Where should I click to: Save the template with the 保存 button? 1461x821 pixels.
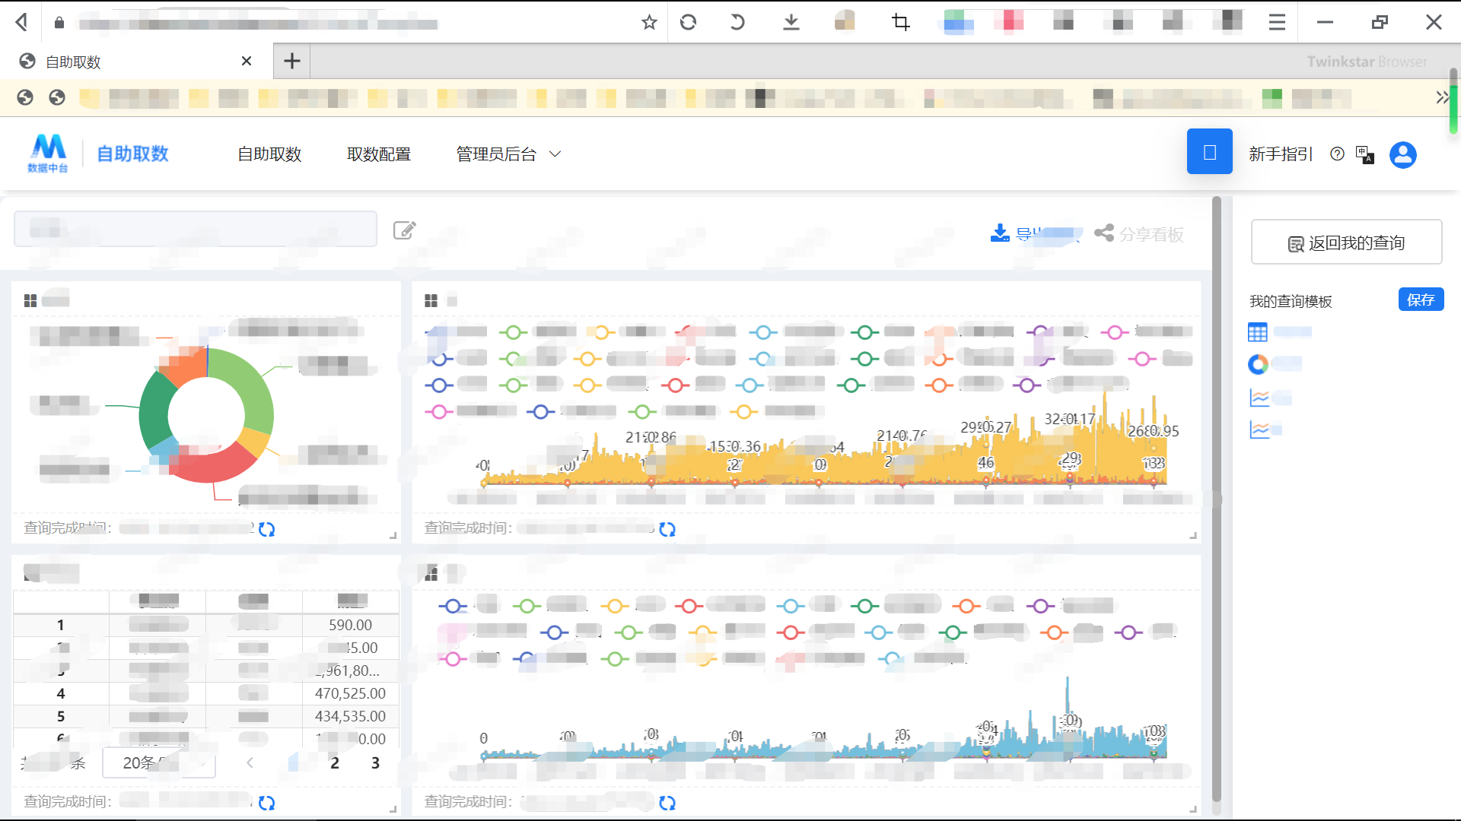(1421, 300)
